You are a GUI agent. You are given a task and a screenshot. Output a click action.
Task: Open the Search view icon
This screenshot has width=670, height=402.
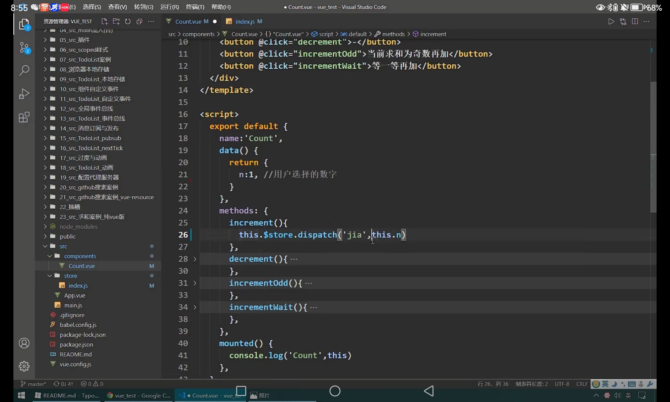[x=24, y=70]
